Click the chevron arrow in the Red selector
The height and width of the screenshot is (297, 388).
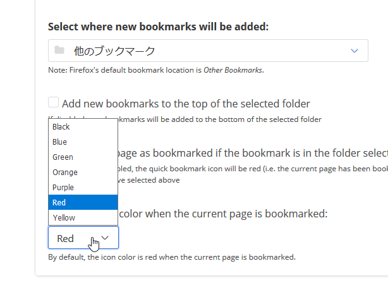tap(105, 238)
